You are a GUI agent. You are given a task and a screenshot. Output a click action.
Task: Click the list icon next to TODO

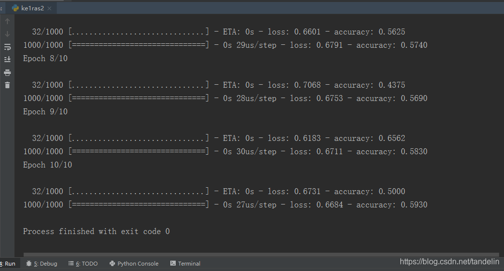pos(71,263)
